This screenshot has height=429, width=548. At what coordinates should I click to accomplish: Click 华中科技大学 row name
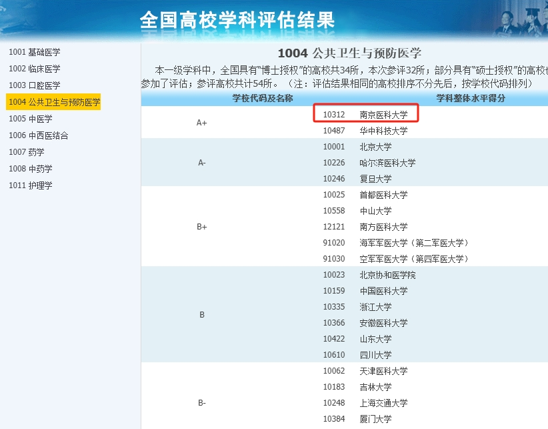click(383, 131)
